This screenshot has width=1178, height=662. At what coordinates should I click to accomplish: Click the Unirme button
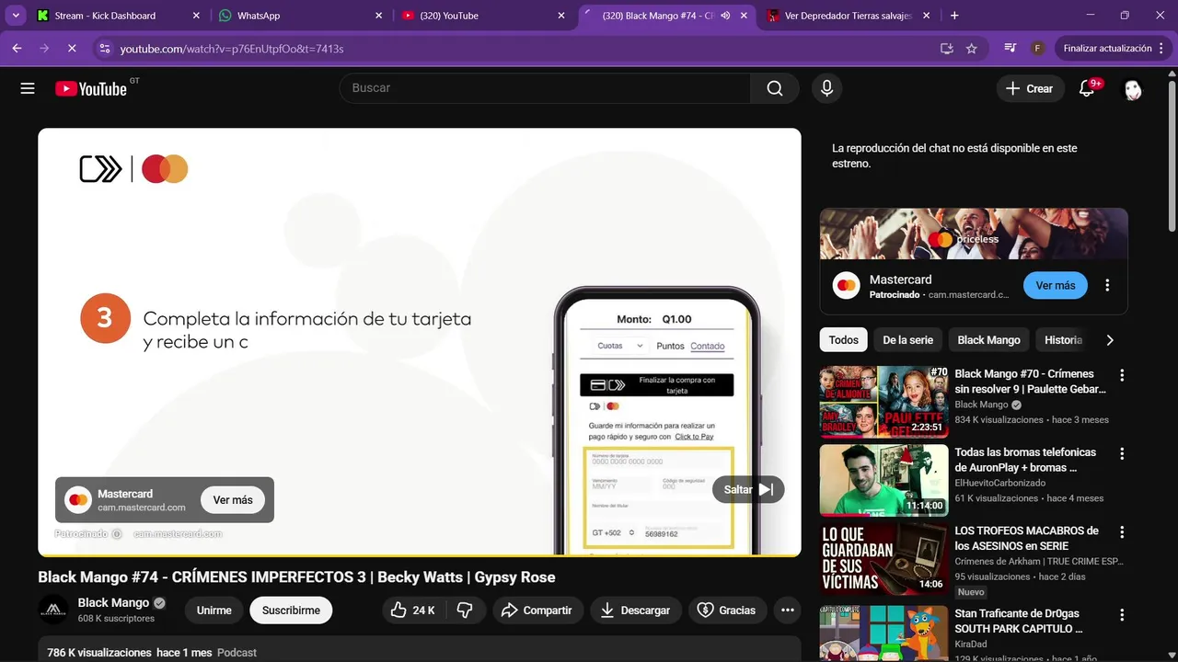tap(214, 611)
